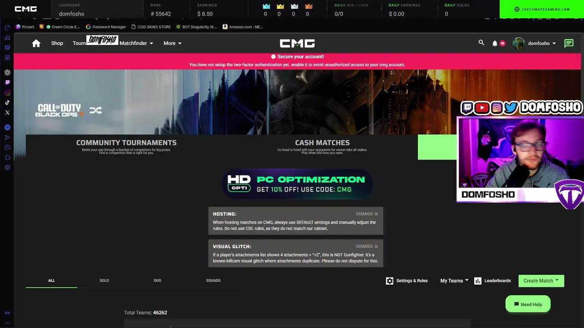This screenshot has width=584, height=328.
Task: Click the Total Teams 46262 text
Action: click(x=146, y=313)
